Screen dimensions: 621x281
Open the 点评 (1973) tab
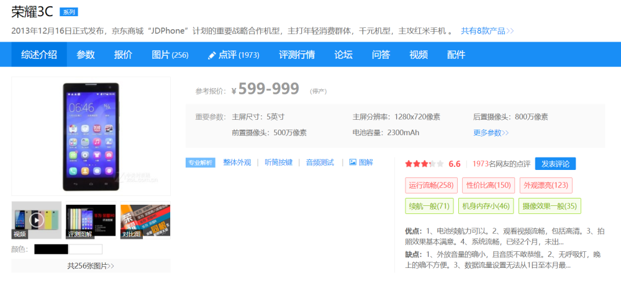(x=233, y=55)
